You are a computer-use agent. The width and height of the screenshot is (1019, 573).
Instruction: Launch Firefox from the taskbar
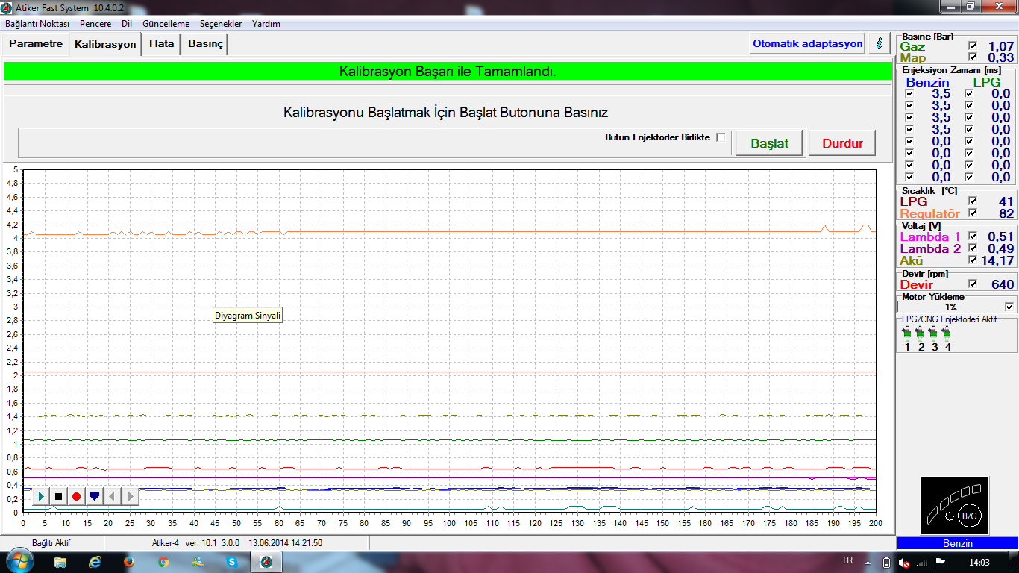click(128, 561)
